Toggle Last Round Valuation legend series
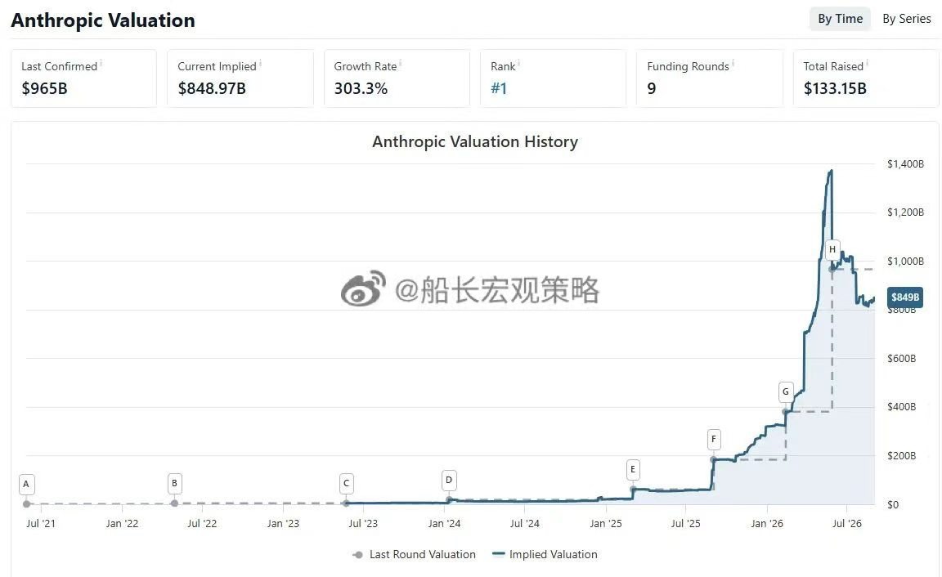The width and height of the screenshot is (942, 577). point(415,554)
